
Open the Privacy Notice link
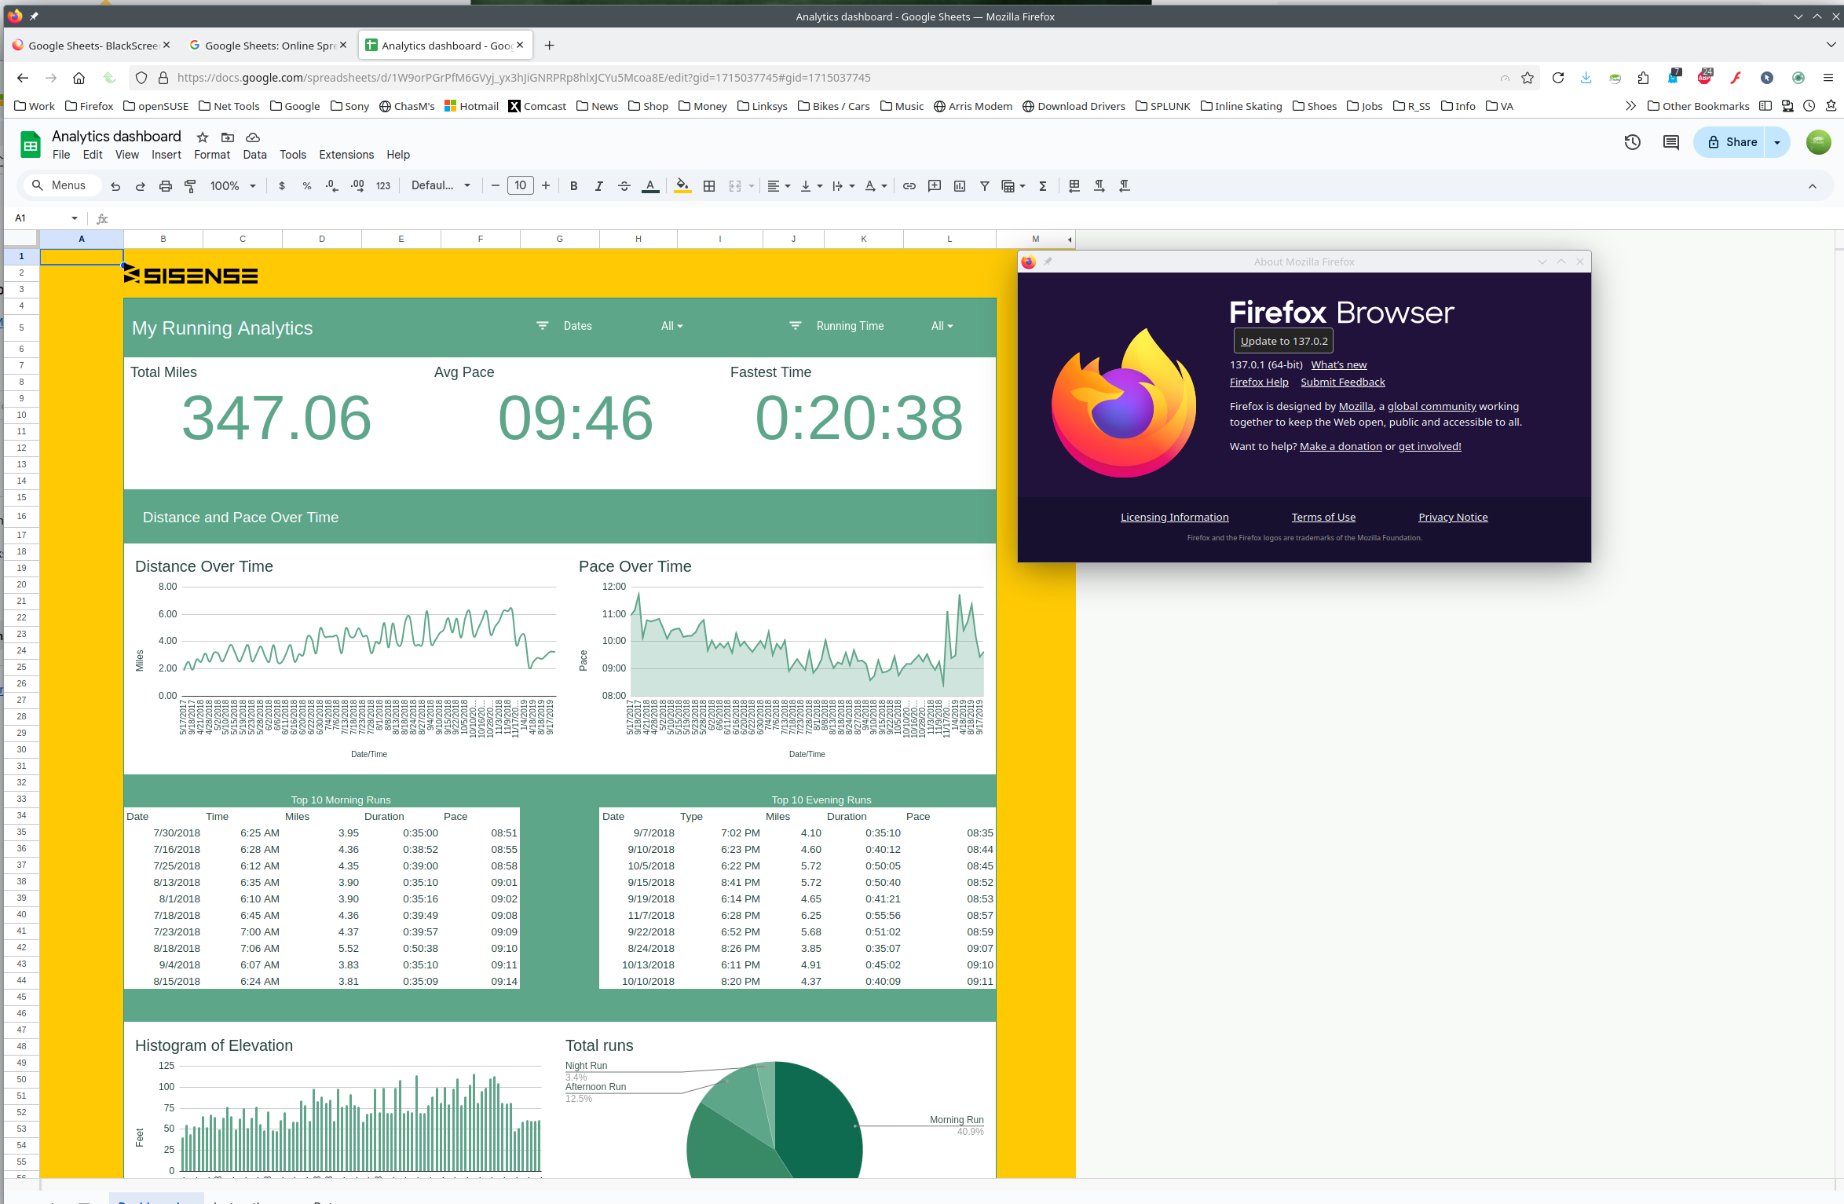(1453, 517)
